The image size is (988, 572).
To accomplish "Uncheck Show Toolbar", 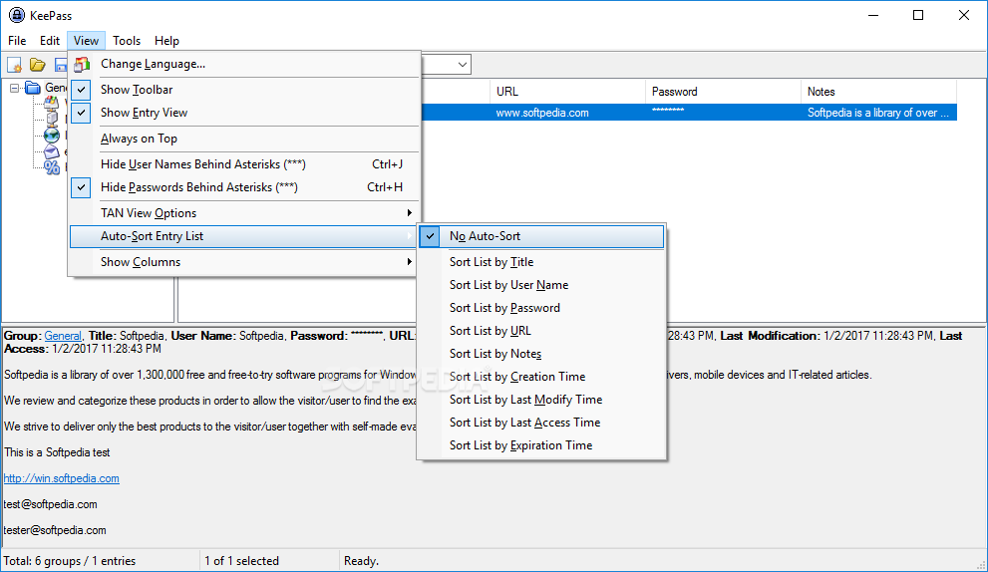I will tap(244, 90).
